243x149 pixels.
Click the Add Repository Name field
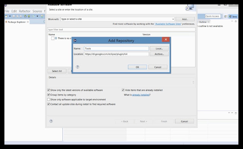coord(117,48)
